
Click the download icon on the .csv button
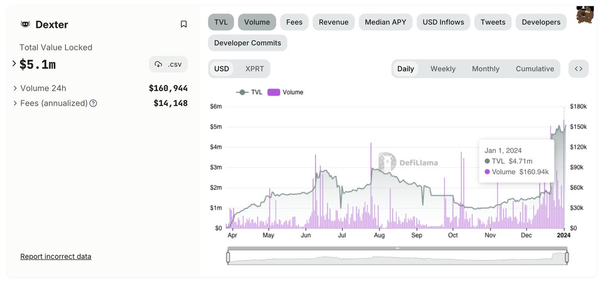(x=159, y=64)
